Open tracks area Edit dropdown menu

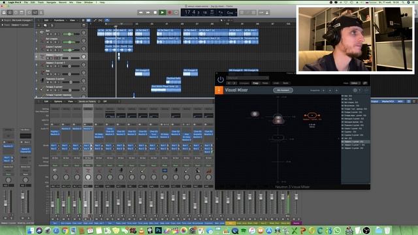47,20
